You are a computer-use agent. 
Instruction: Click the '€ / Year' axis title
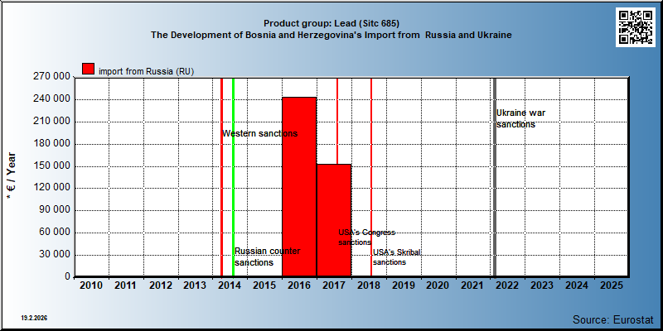coord(12,176)
